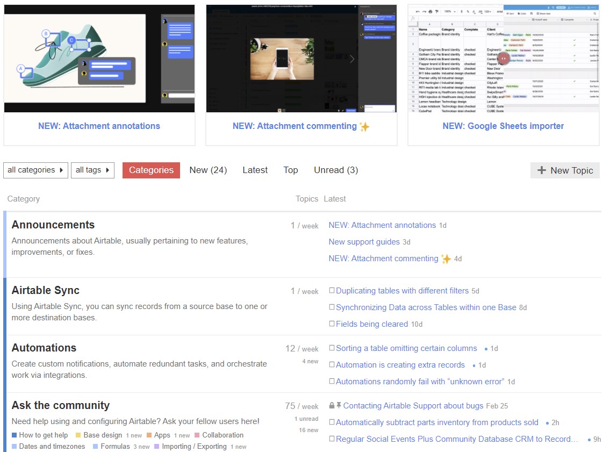610x452 pixels.
Task: View the Unread (3) tab
Action: (x=336, y=170)
